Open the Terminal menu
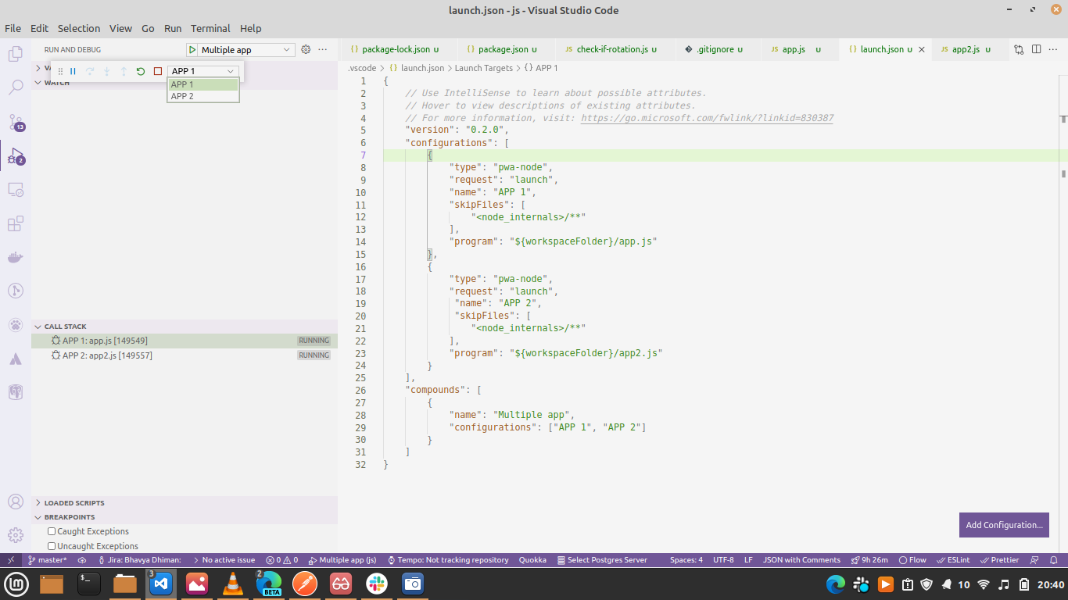Image resolution: width=1068 pixels, height=600 pixels. pos(210,28)
